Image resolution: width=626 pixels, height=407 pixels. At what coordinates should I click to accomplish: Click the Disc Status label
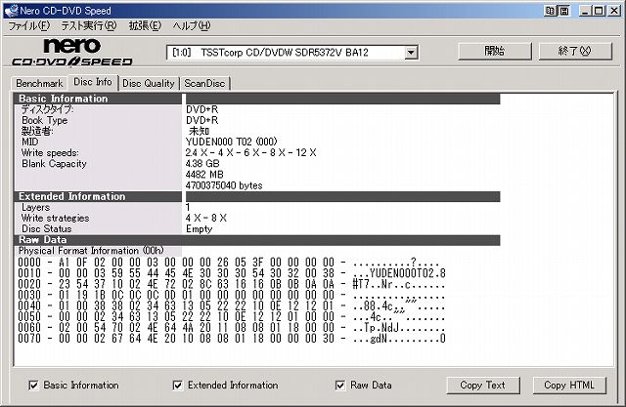pyautogui.click(x=46, y=229)
